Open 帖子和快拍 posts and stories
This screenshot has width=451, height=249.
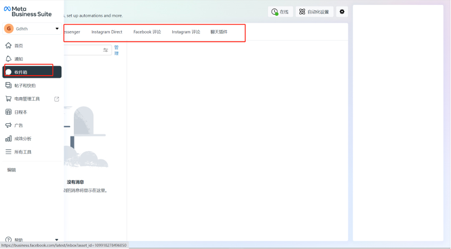click(24, 85)
